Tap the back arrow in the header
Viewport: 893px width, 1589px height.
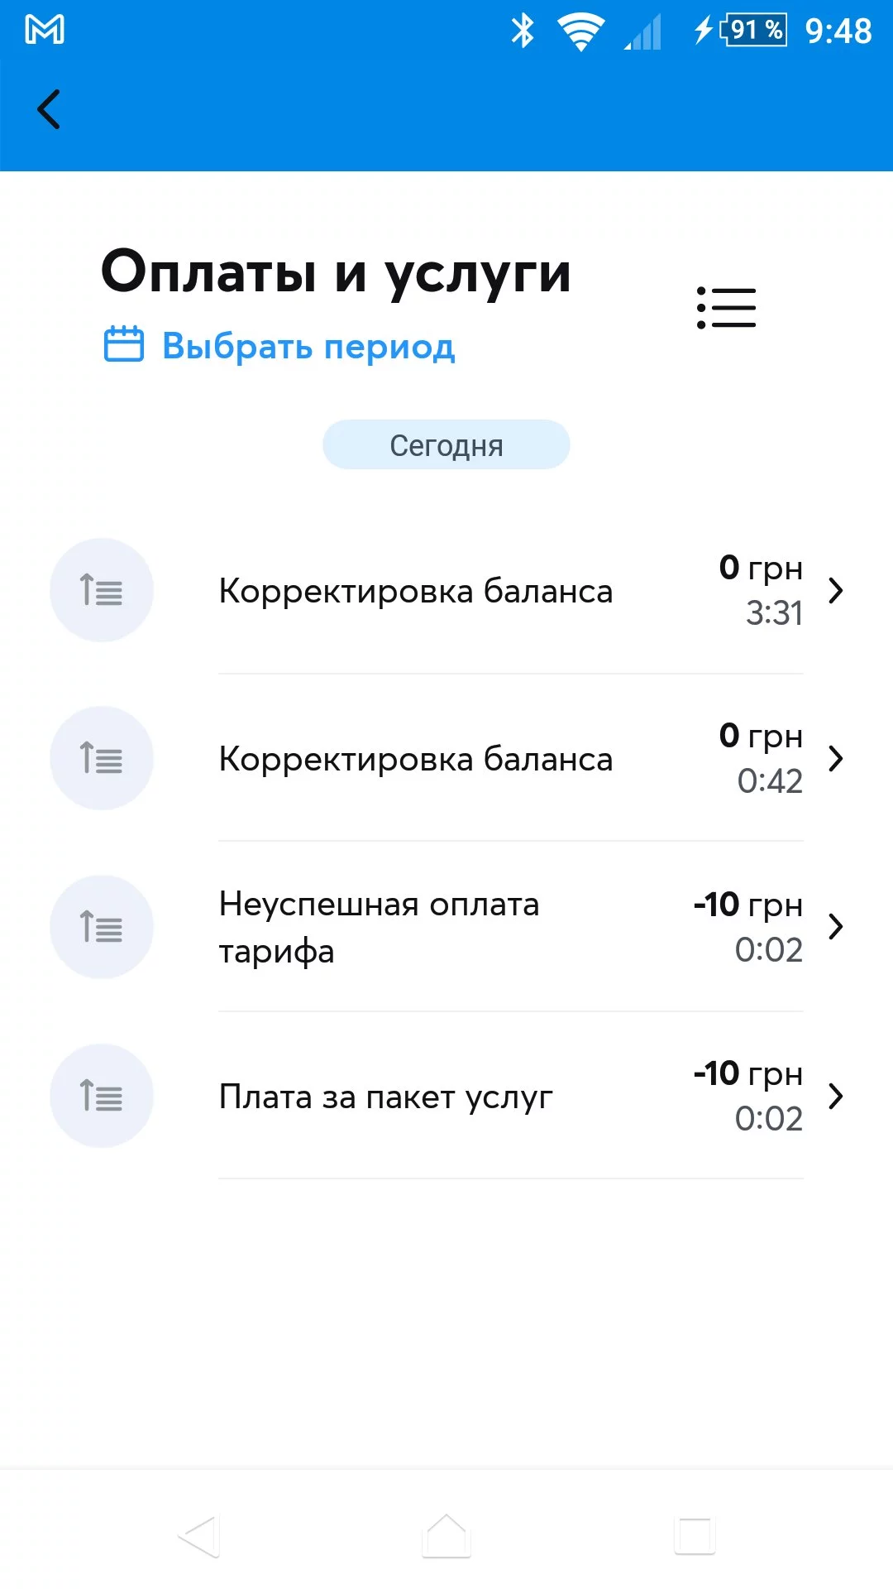pos(50,109)
